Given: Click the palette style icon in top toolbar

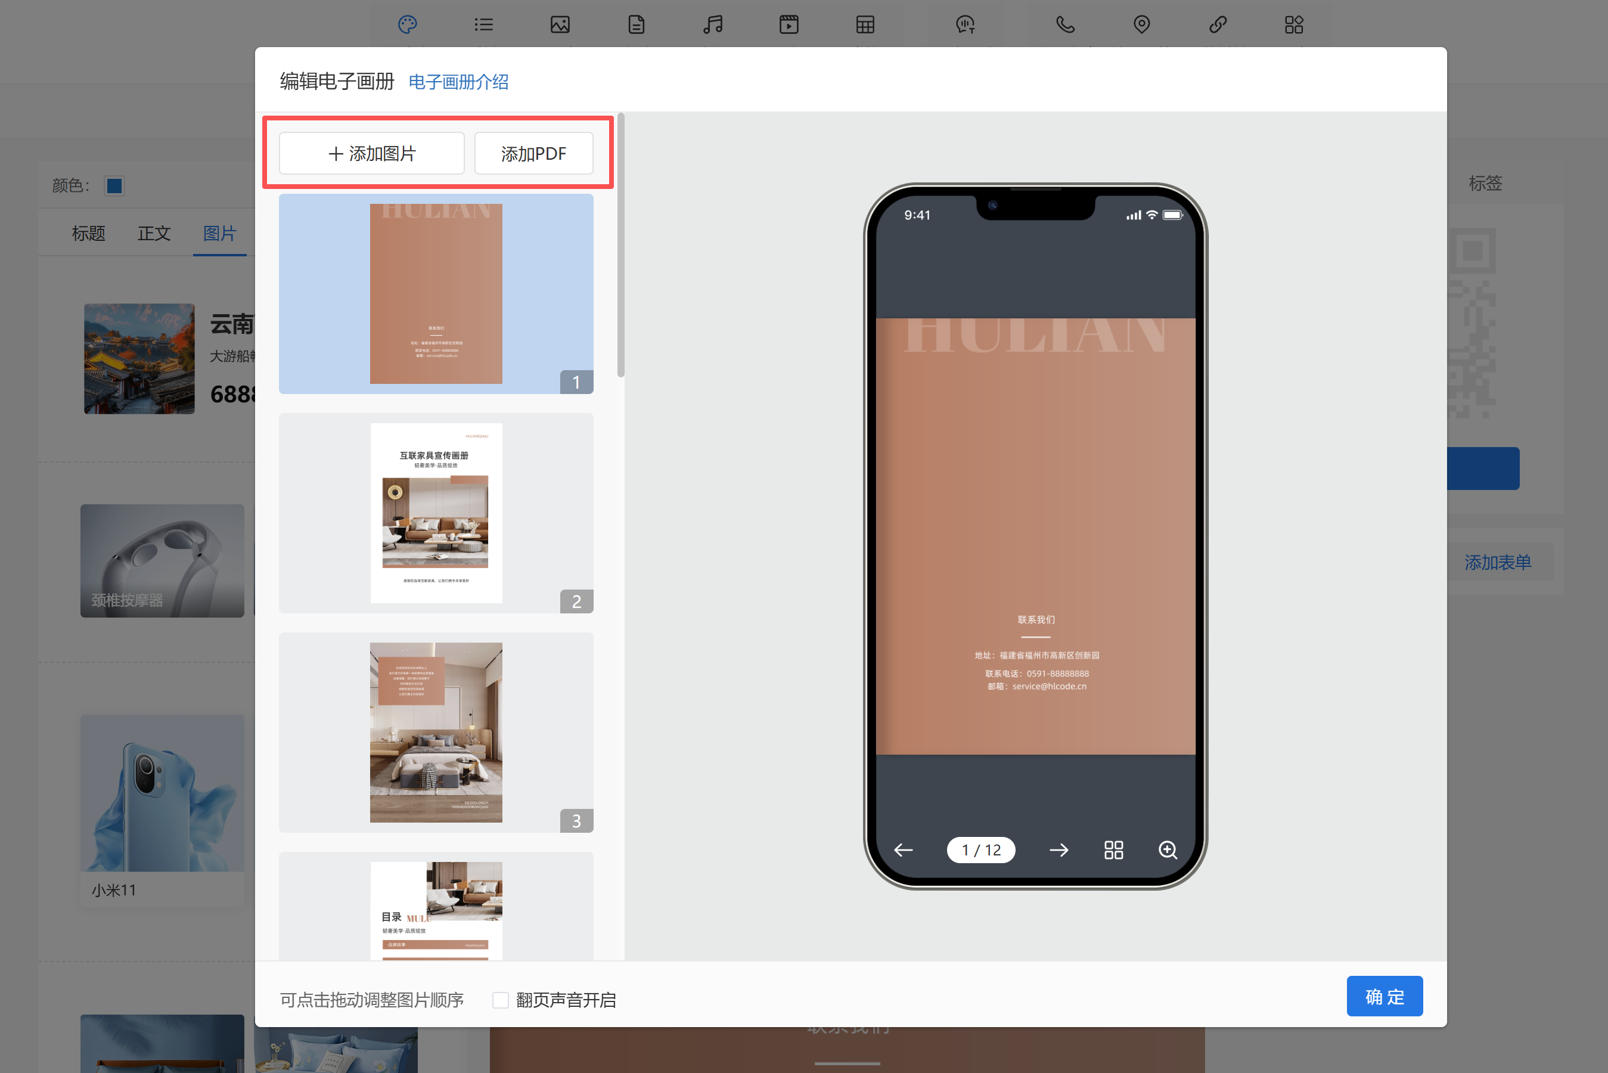Looking at the screenshot, I should (x=407, y=24).
